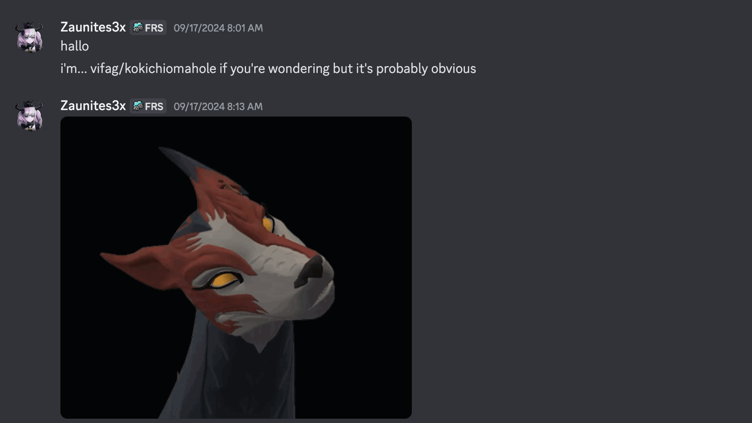Open the Zaunites3x username on the first message
The image size is (752, 423).
[93, 27]
